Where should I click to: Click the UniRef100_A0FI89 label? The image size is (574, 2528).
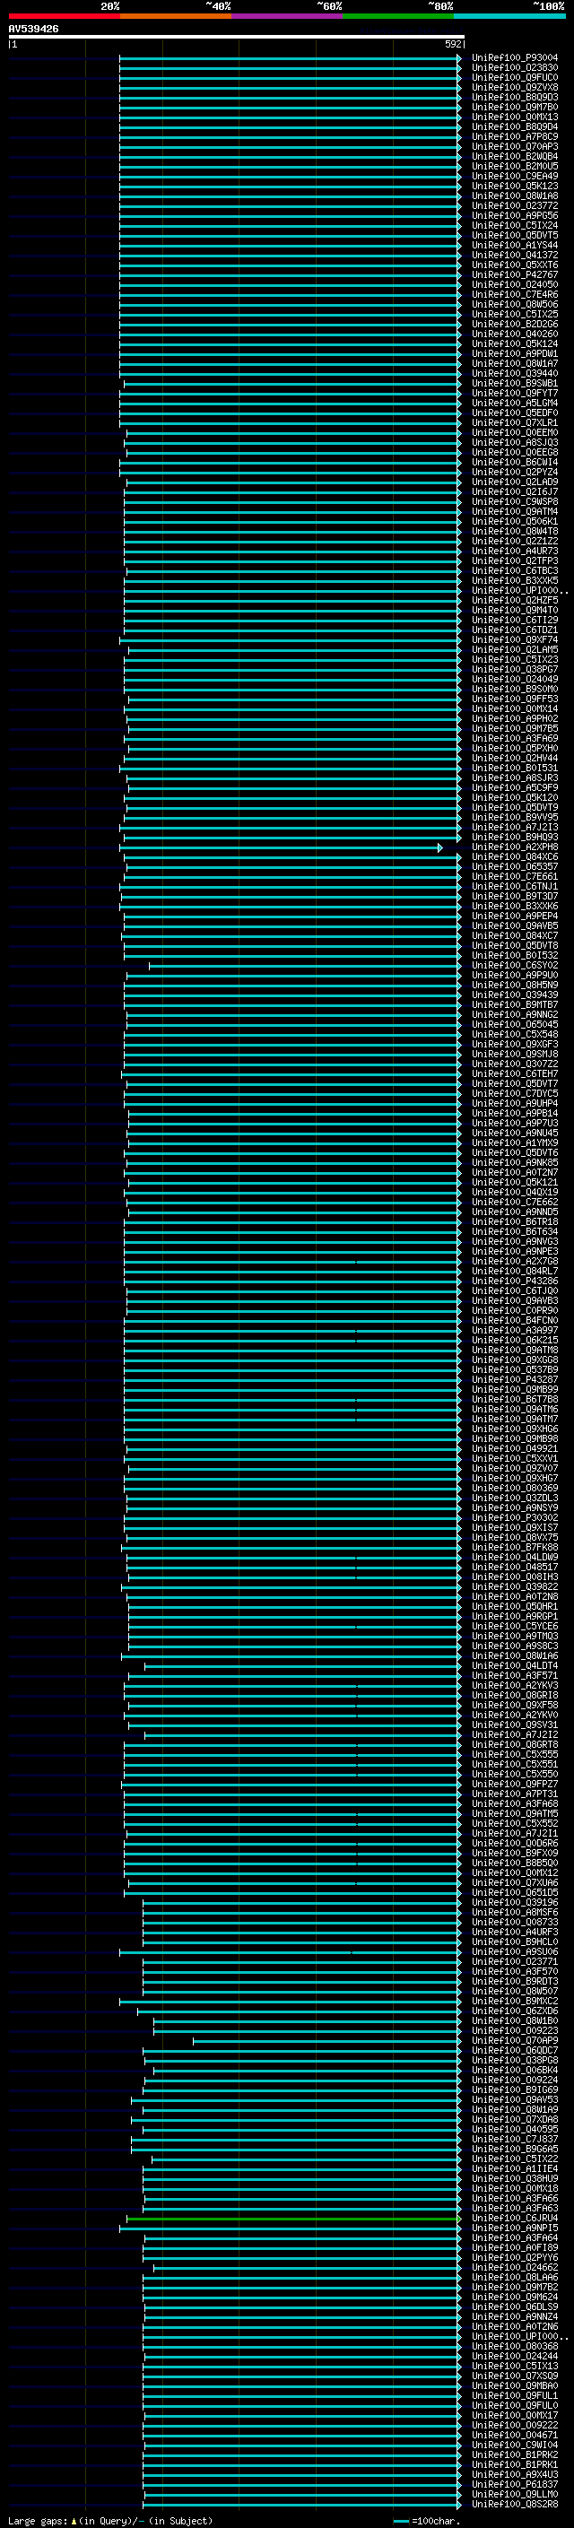click(x=515, y=2247)
